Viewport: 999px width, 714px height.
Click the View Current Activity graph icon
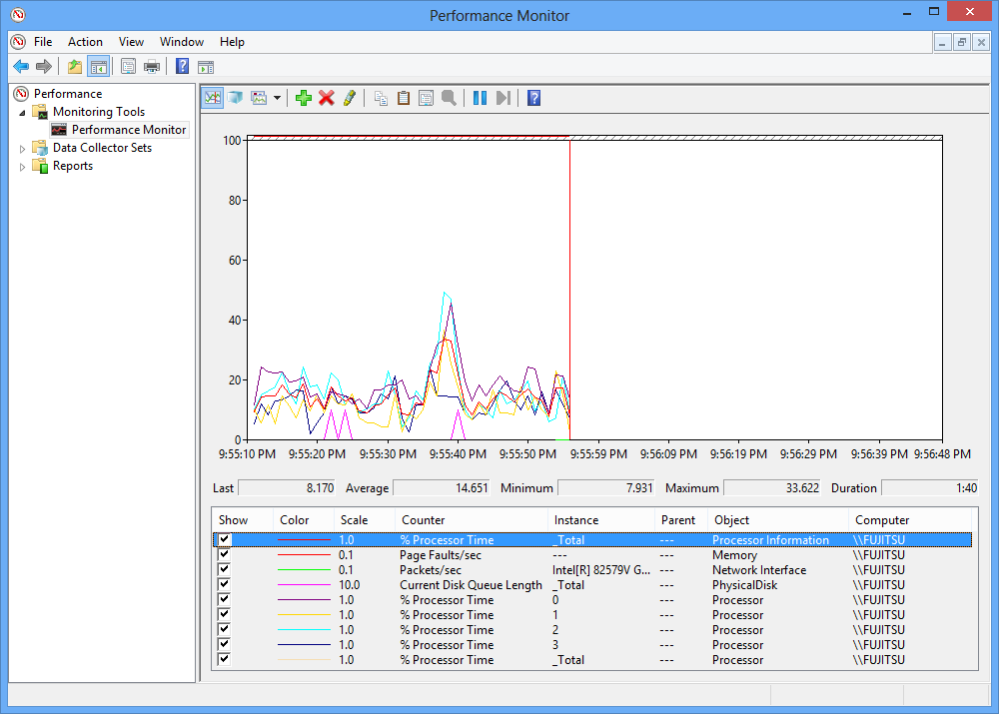coord(212,98)
